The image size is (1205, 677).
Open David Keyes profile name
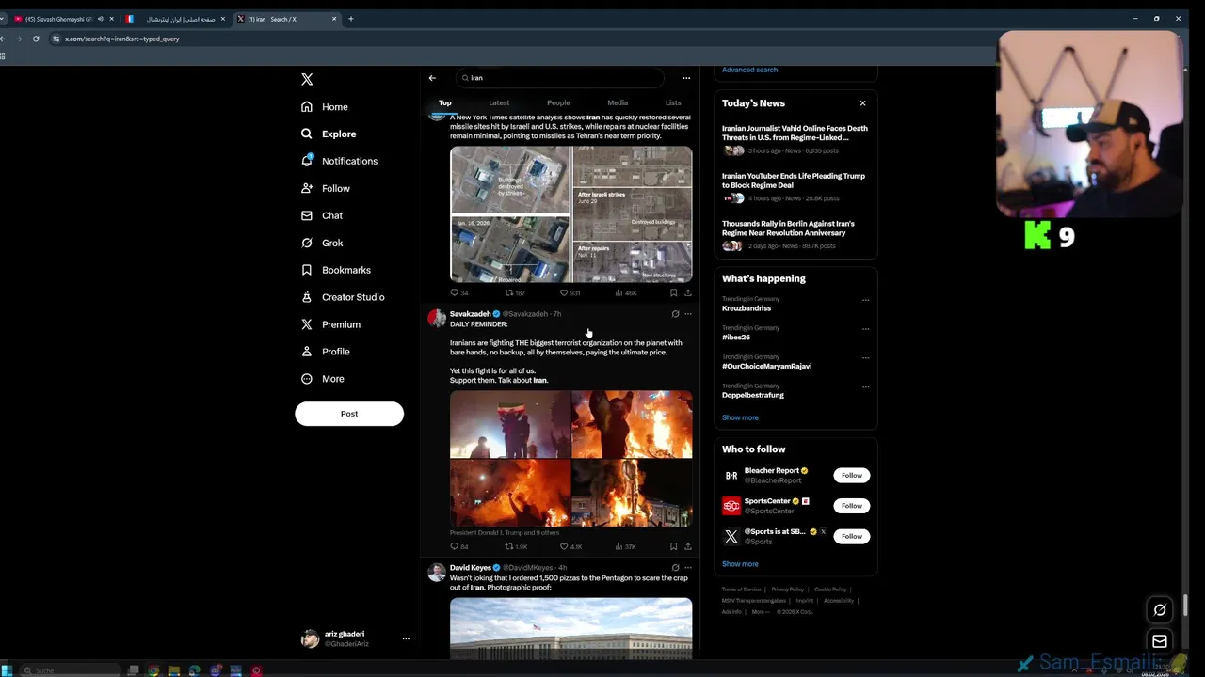[x=471, y=568]
